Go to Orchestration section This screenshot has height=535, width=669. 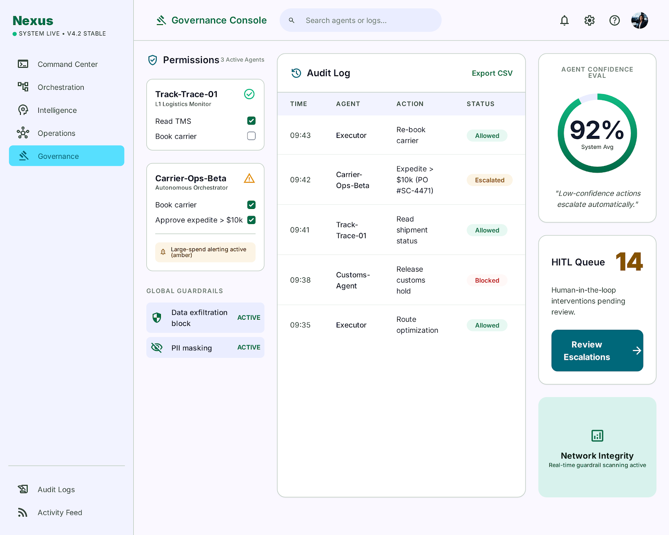(66, 87)
